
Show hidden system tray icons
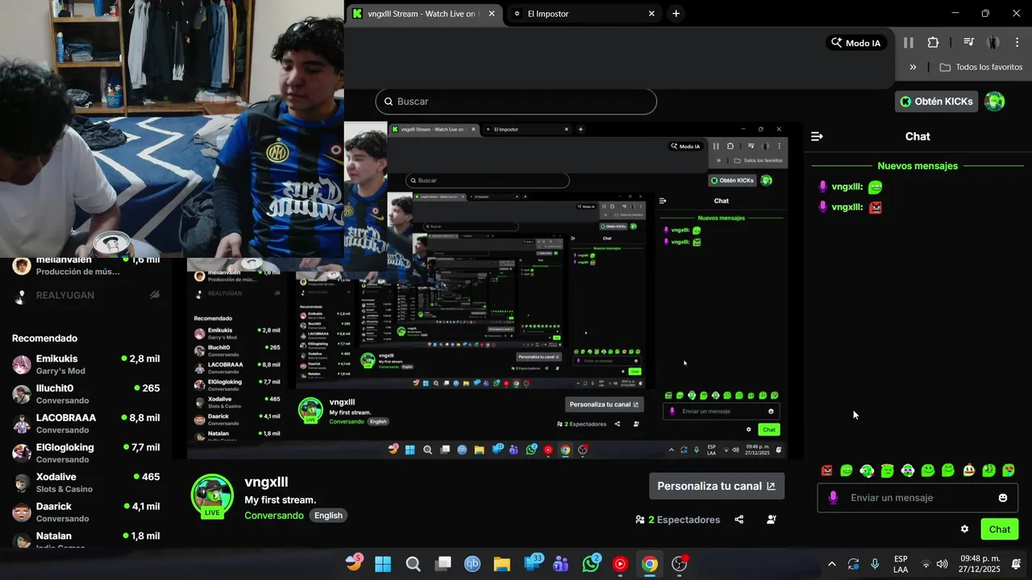click(x=832, y=564)
